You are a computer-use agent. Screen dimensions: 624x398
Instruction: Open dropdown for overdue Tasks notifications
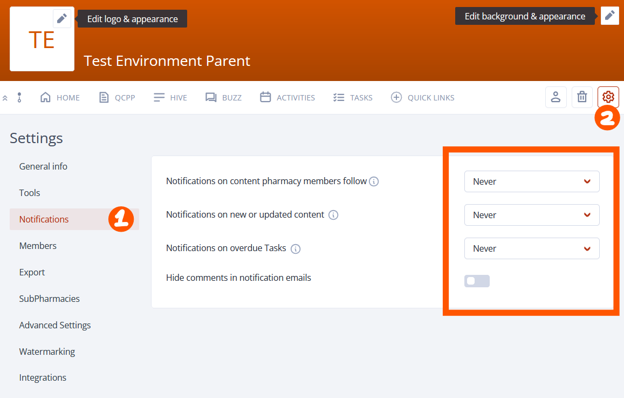[532, 248]
